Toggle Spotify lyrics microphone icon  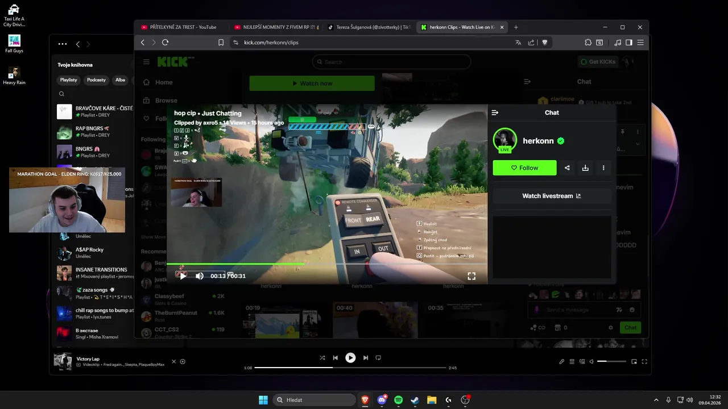[561, 361]
